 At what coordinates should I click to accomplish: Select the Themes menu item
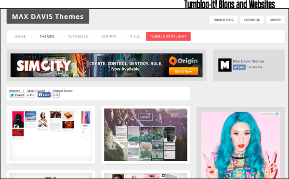click(47, 37)
